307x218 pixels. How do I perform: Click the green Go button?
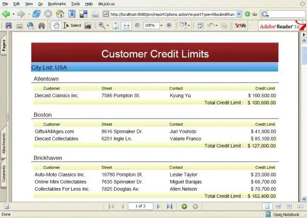(x=251, y=14)
